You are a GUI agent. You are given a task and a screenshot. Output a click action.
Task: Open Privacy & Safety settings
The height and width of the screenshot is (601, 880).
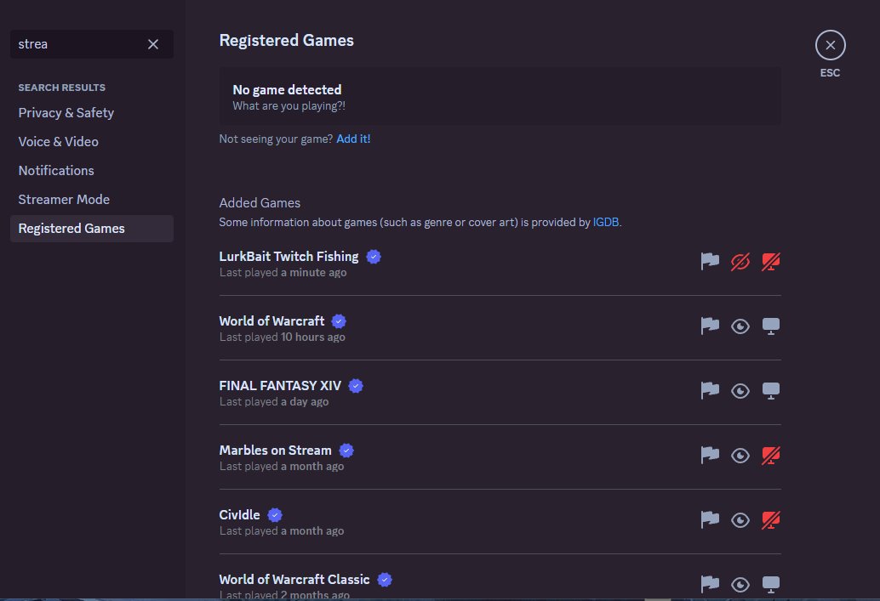pyautogui.click(x=91, y=113)
